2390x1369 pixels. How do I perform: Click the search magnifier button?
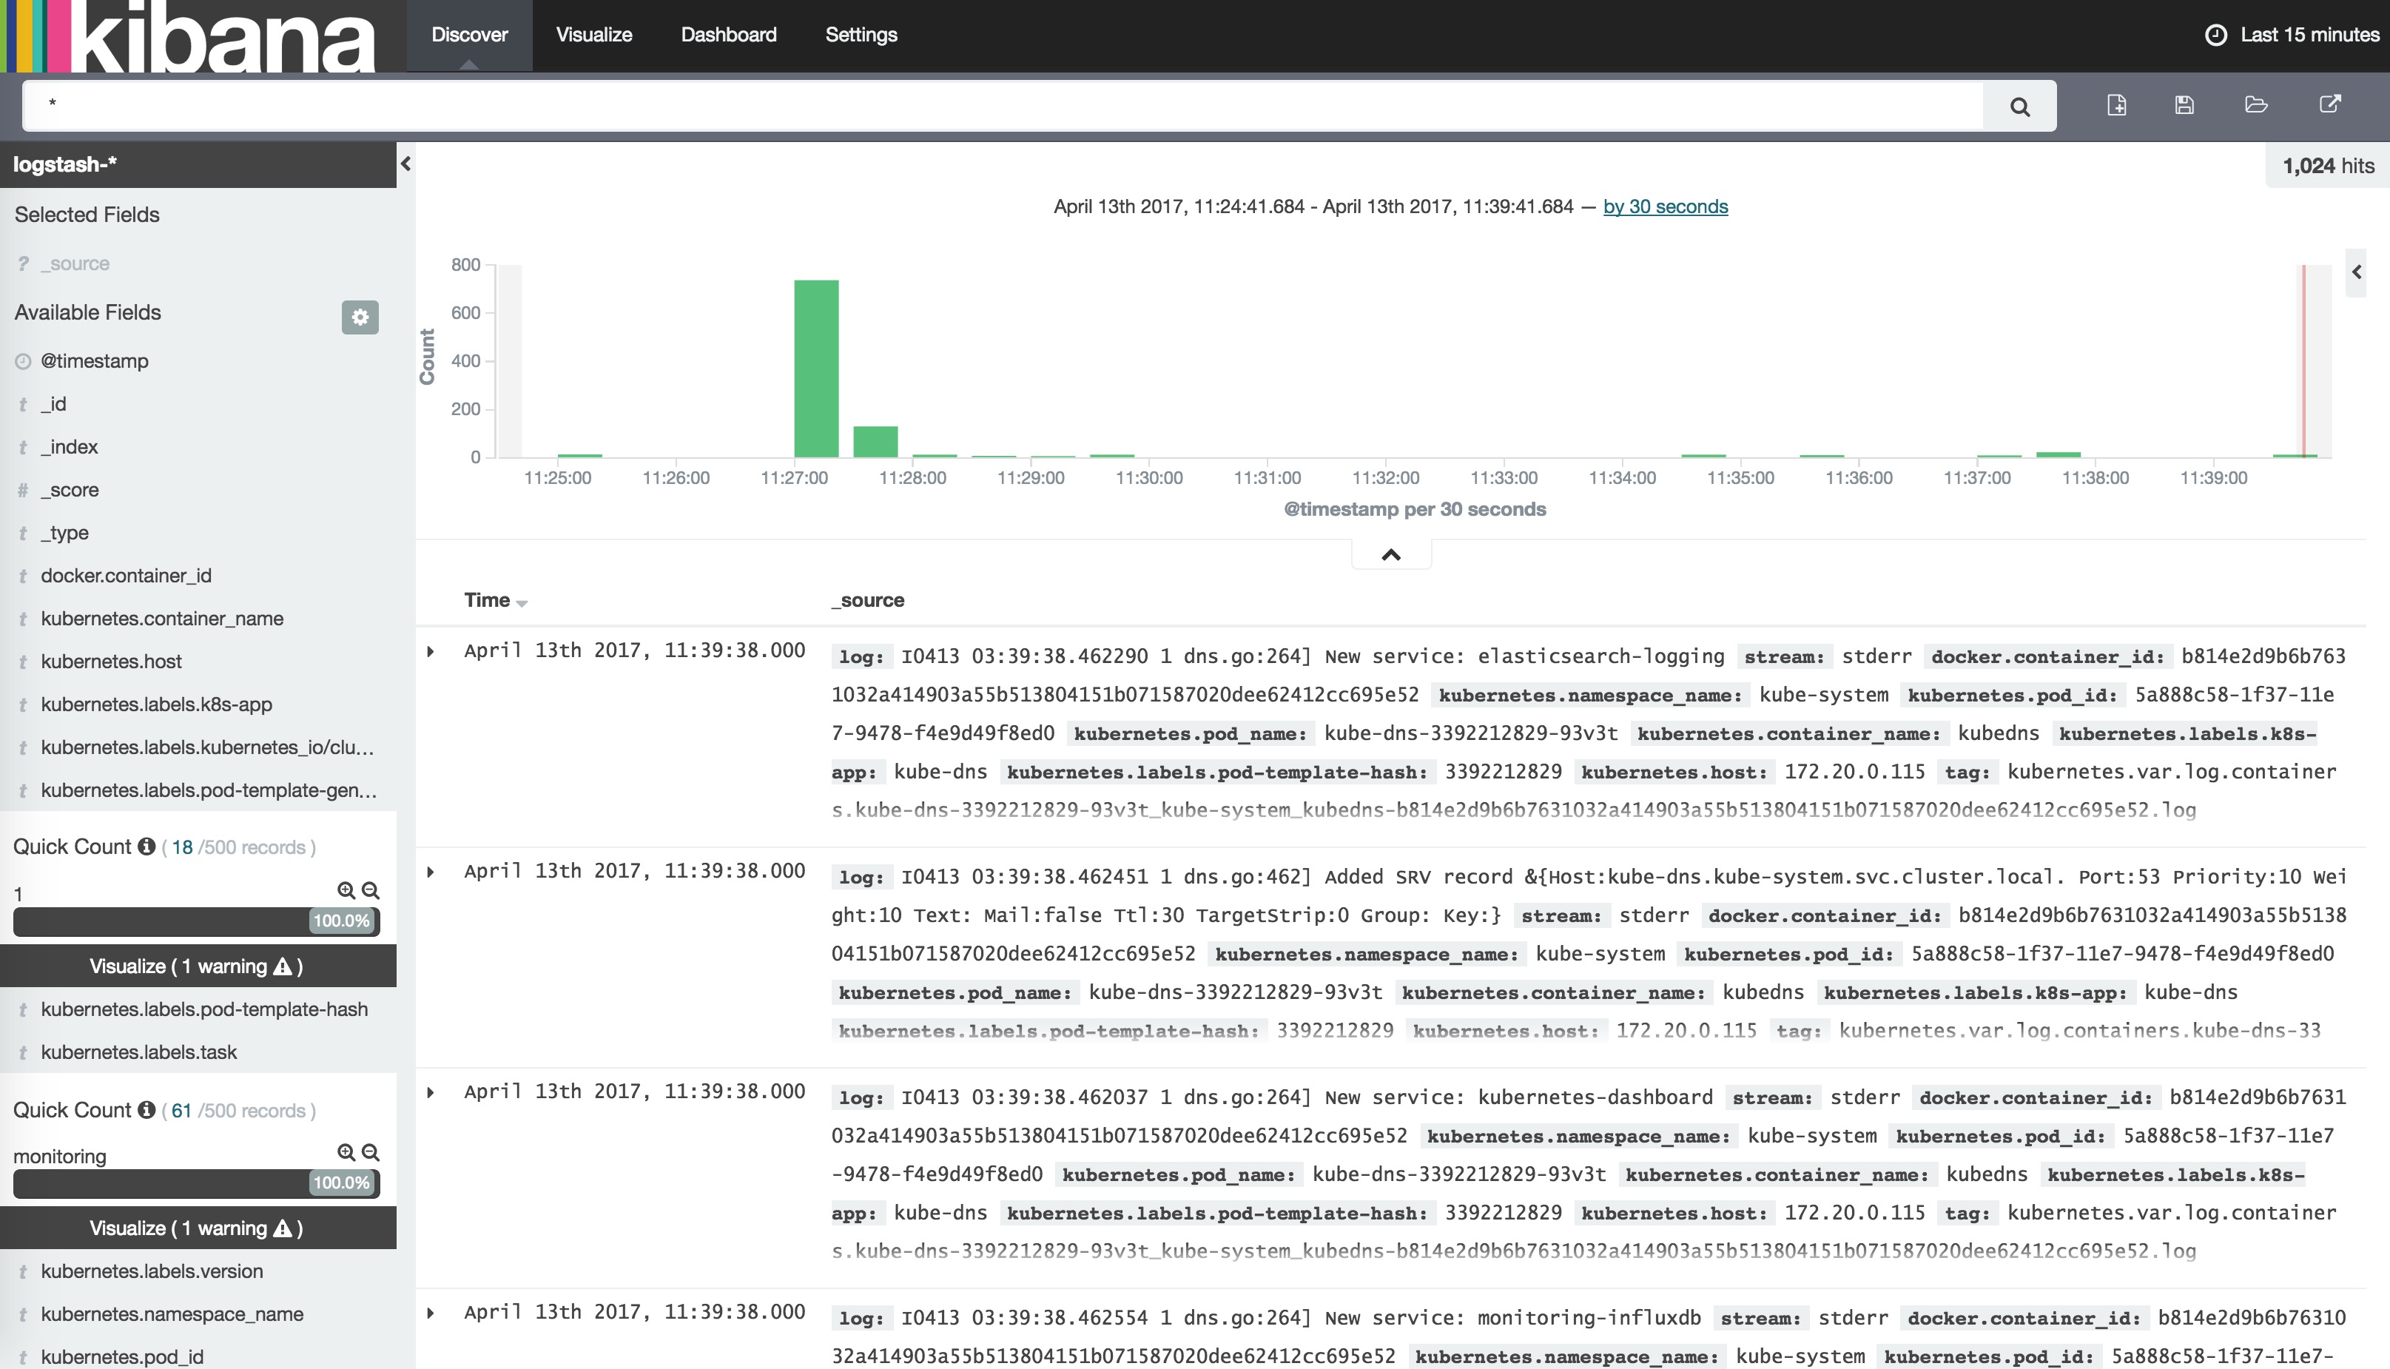click(2019, 107)
